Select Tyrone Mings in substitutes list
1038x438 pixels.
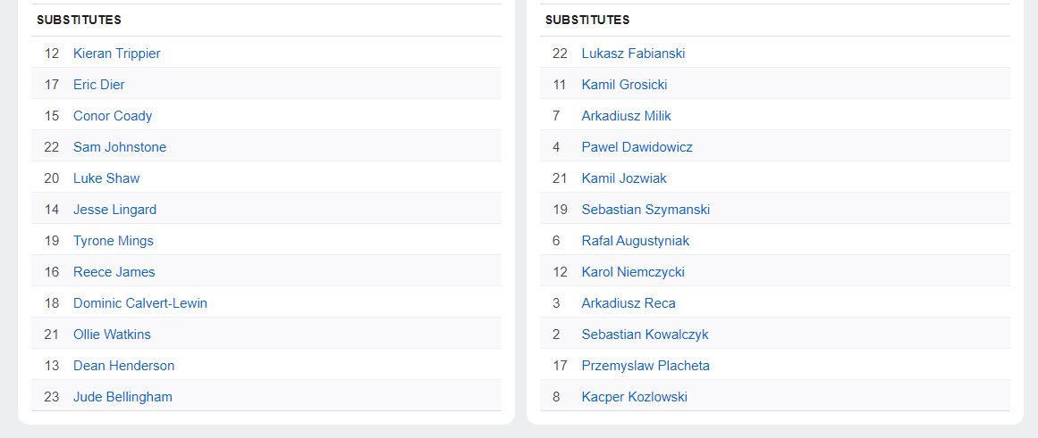(x=114, y=241)
